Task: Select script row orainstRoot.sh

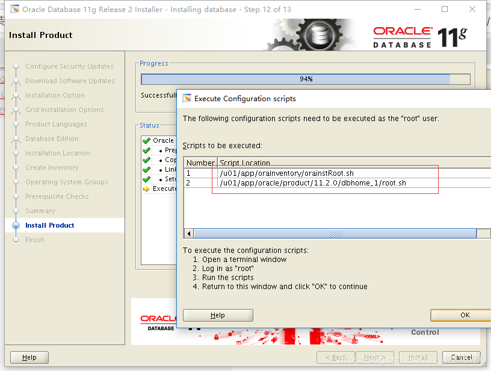Action: coord(337,173)
